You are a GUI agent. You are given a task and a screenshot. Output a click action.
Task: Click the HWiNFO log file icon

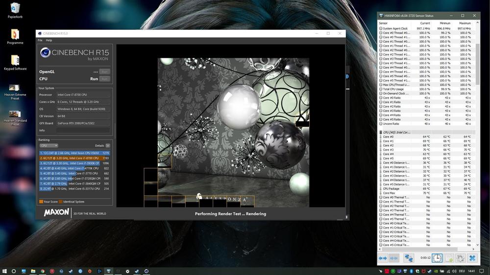pyautogui.click(x=448, y=258)
